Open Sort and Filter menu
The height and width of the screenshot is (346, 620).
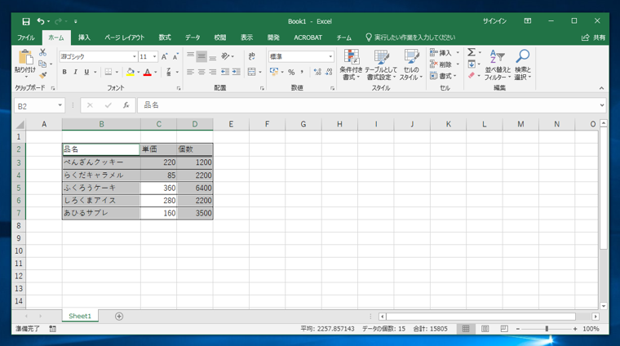point(498,64)
